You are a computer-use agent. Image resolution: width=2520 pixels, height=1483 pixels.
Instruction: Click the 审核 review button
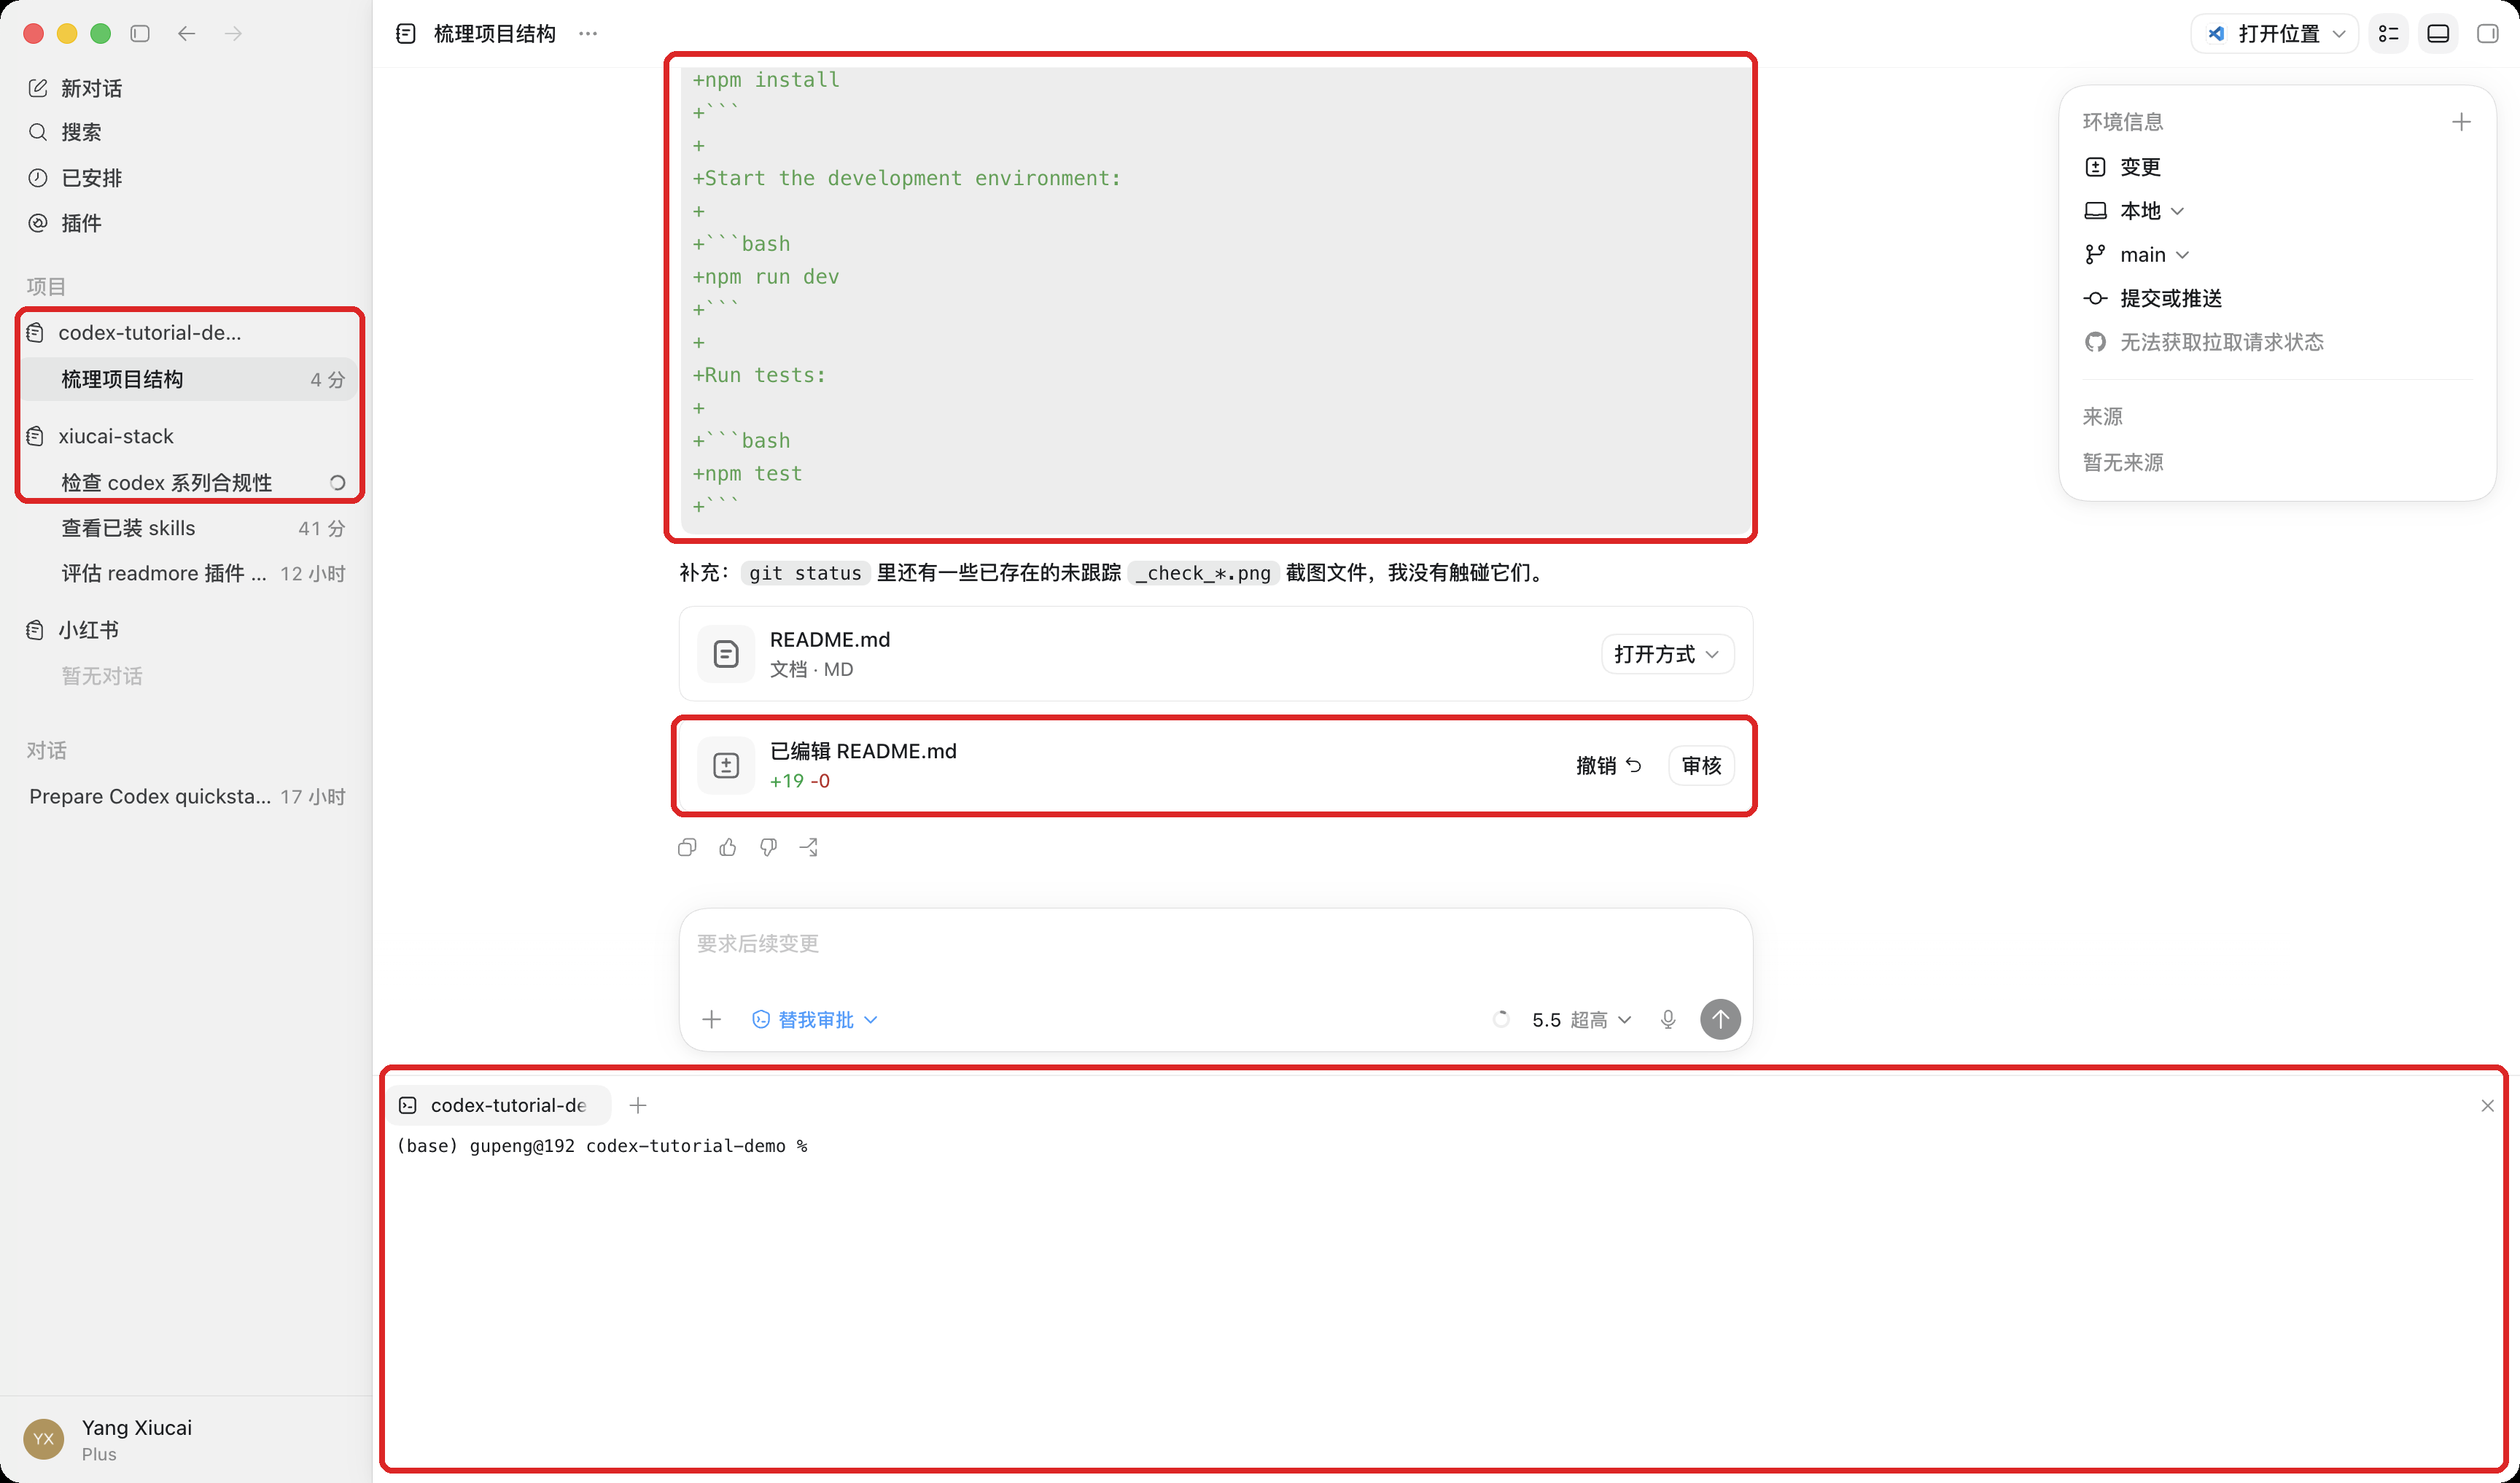click(1701, 765)
